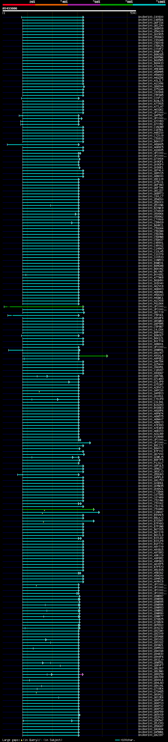The height and width of the screenshot is (742, 168).
Task: Select hit label UniRef100_C5XAM0
Action: point(150,509)
